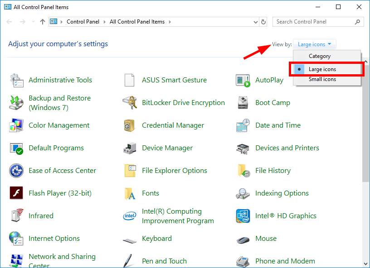Click the Mouse icon
Image resolution: width=370 pixels, height=268 pixels.
(243, 240)
